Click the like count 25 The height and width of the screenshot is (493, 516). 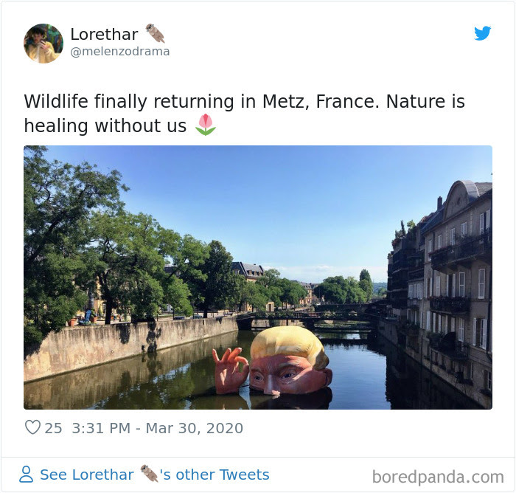pyautogui.click(x=53, y=428)
